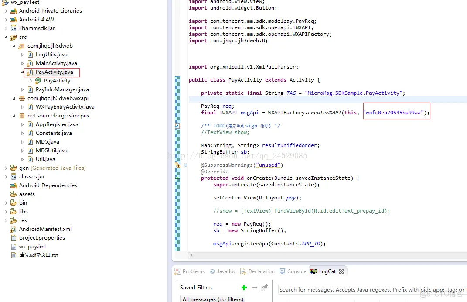The image size is (467, 302).
Task: Select Constants.java file
Action: pos(54,133)
